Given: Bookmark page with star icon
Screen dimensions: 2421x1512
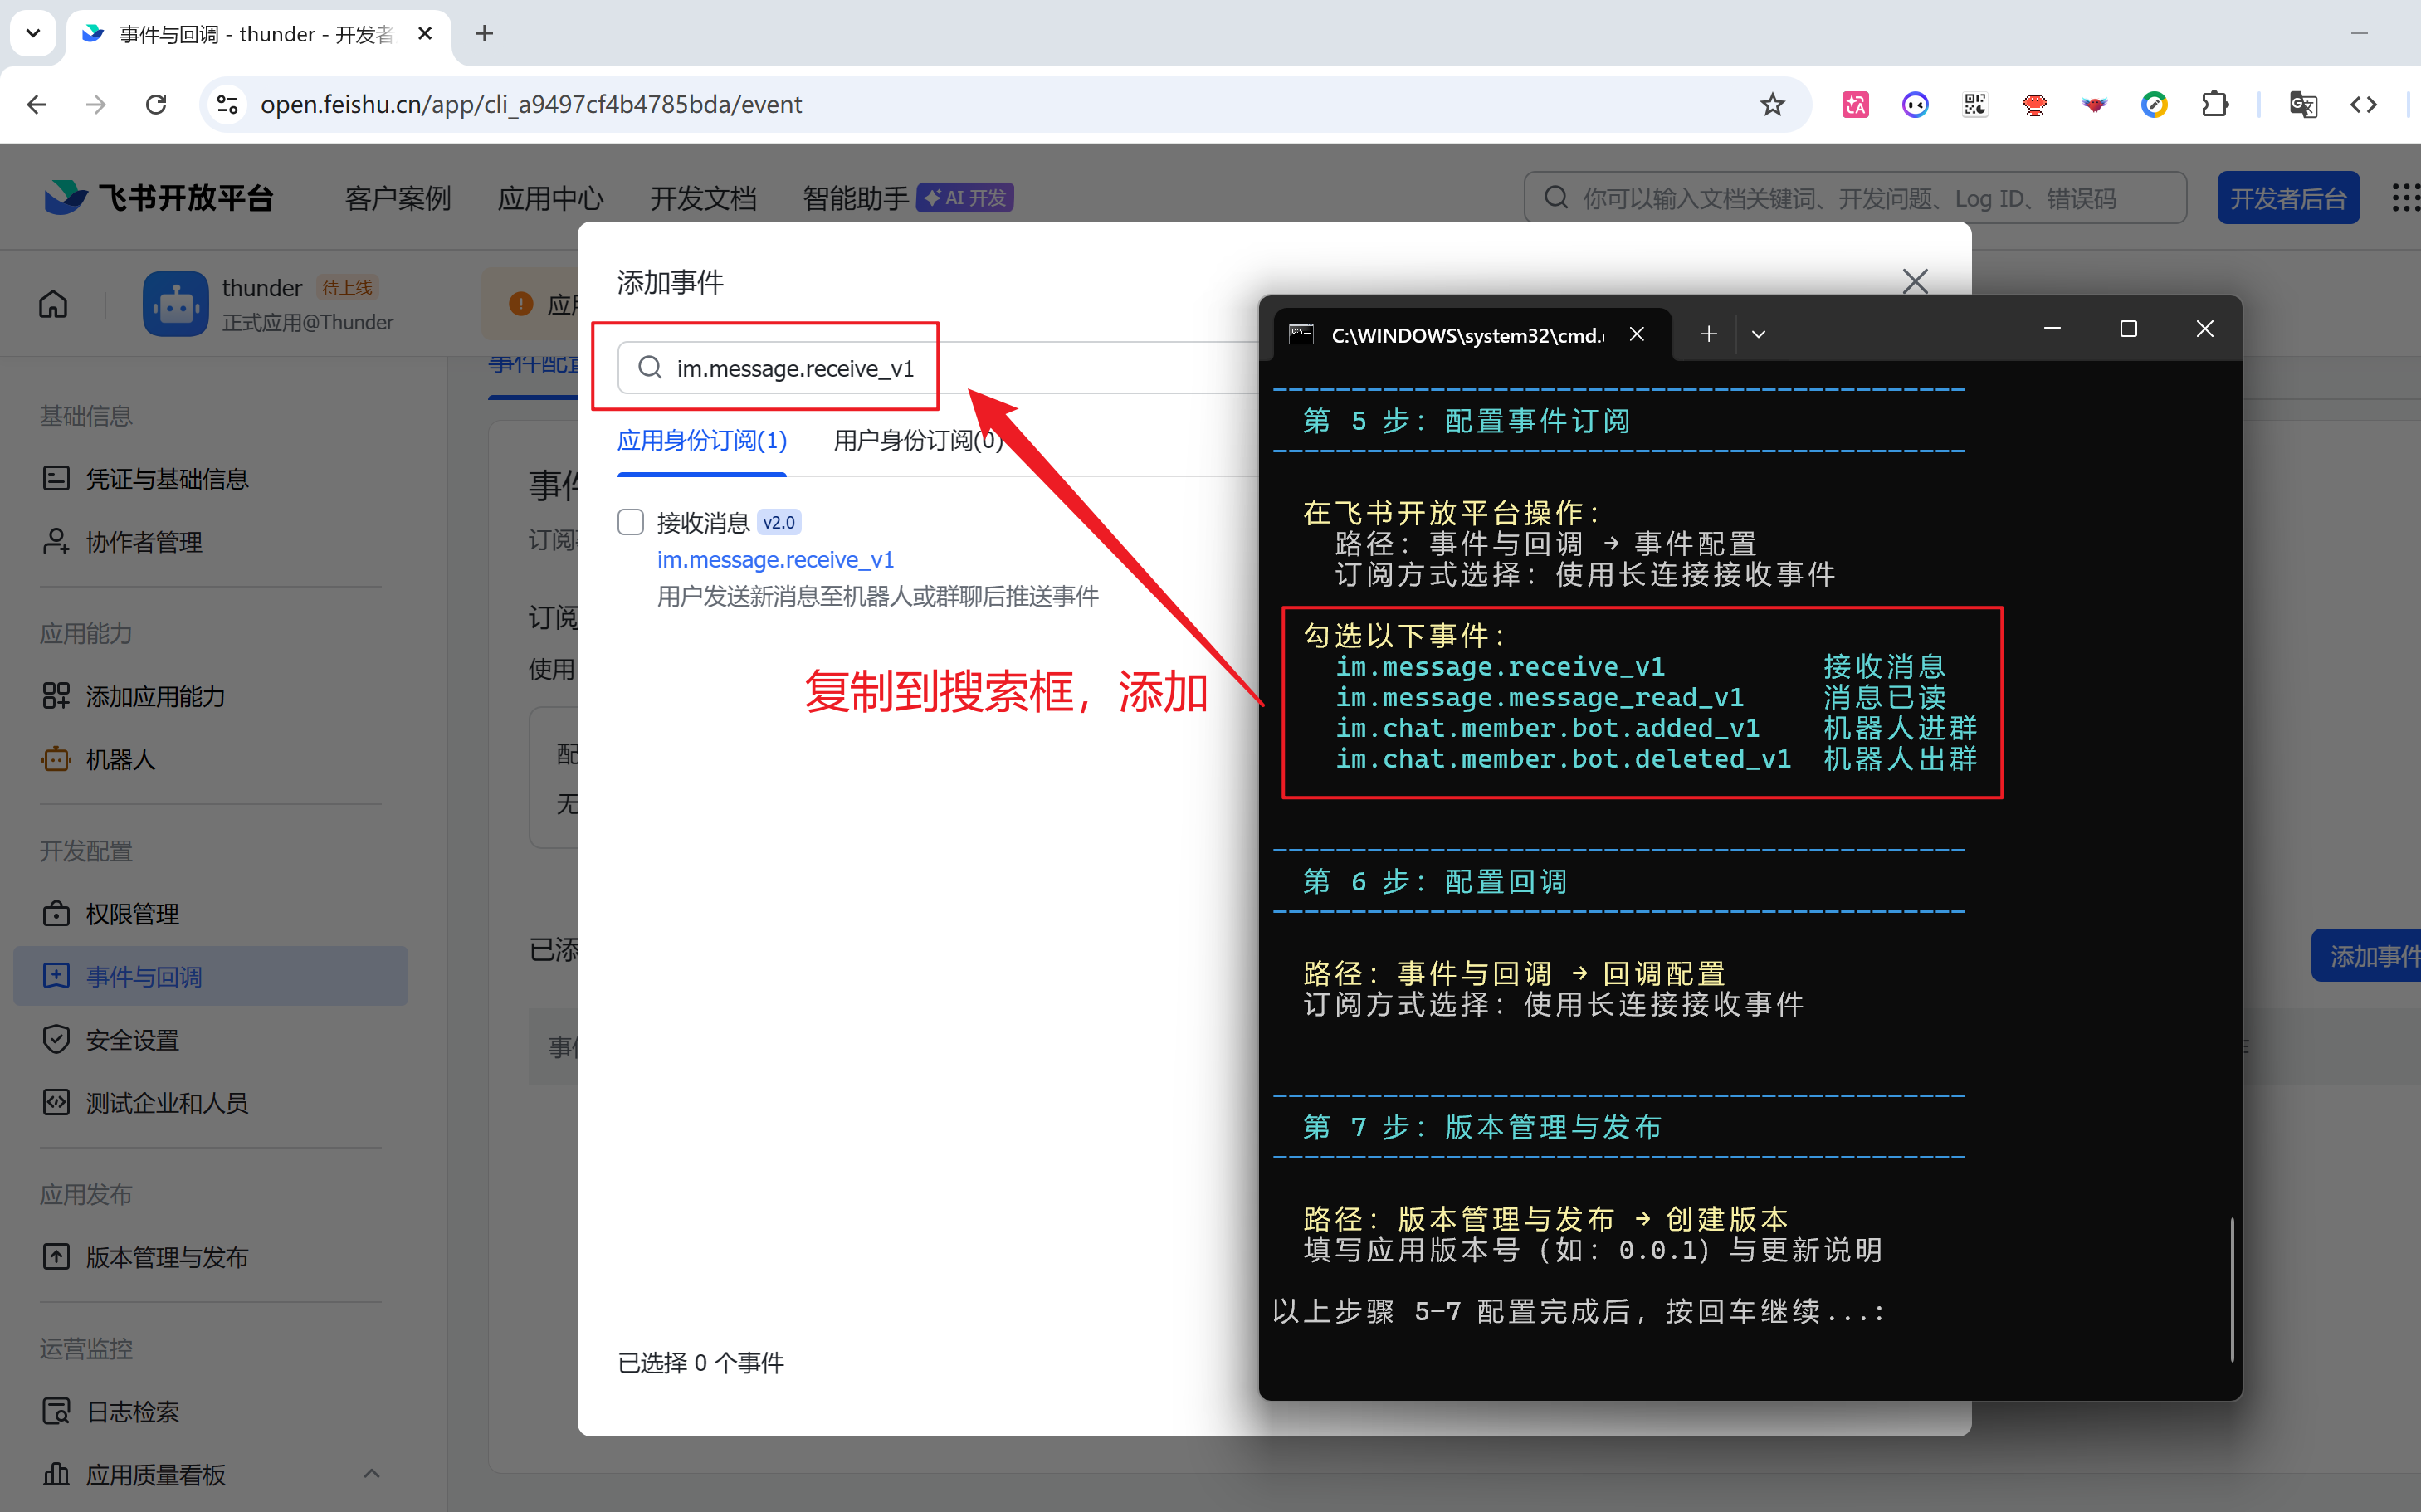Looking at the screenshot, I should 1772,104.
